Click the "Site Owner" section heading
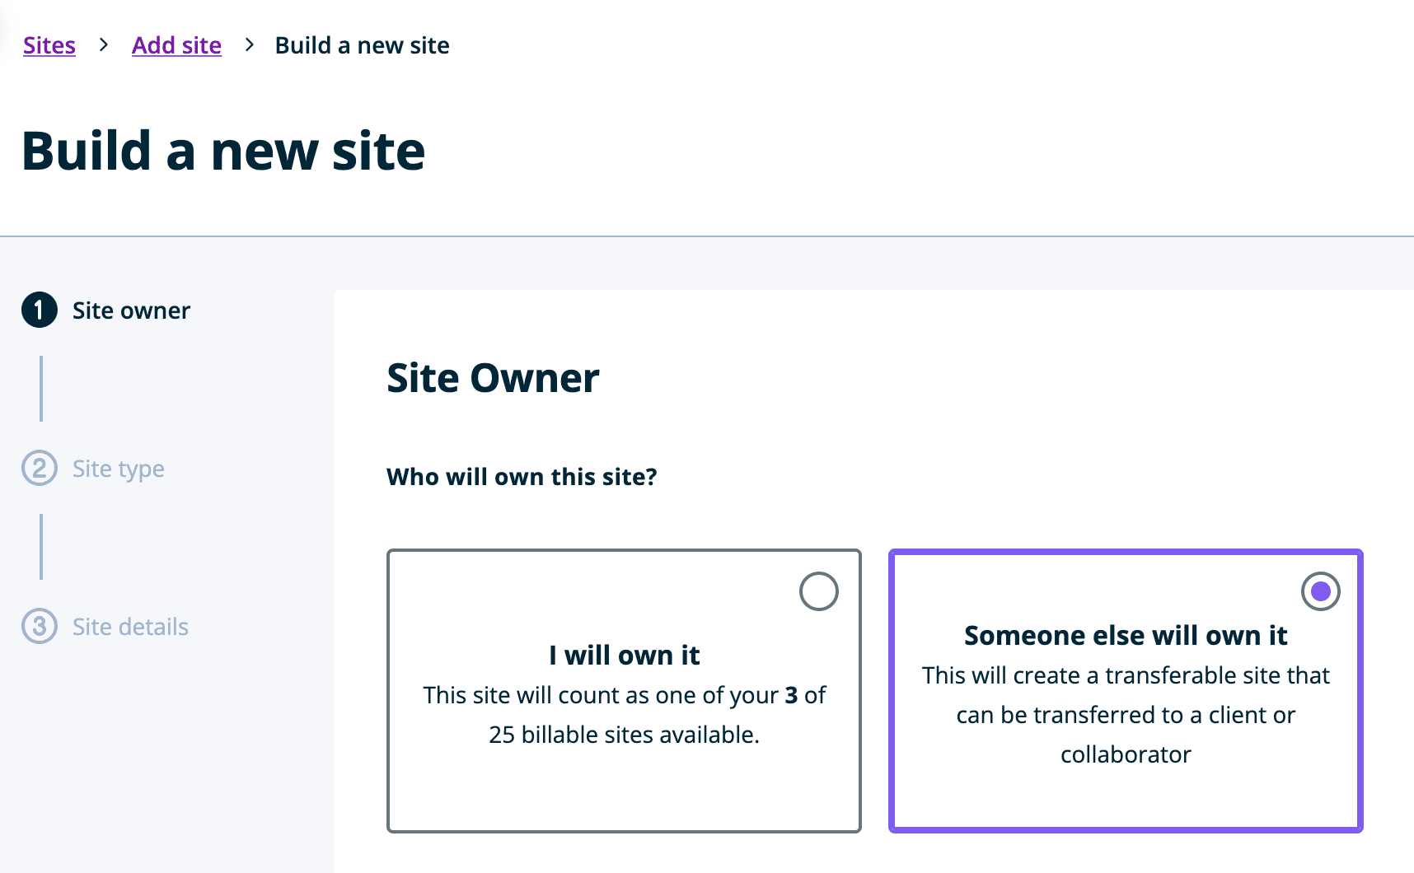 [x=493, y=379]
